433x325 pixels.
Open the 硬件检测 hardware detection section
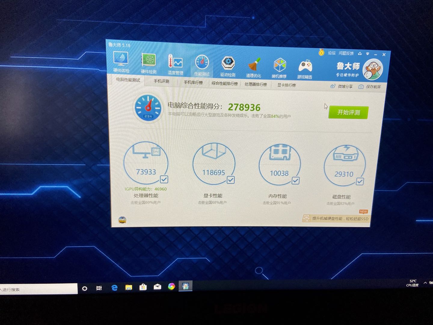coord(149,63)
